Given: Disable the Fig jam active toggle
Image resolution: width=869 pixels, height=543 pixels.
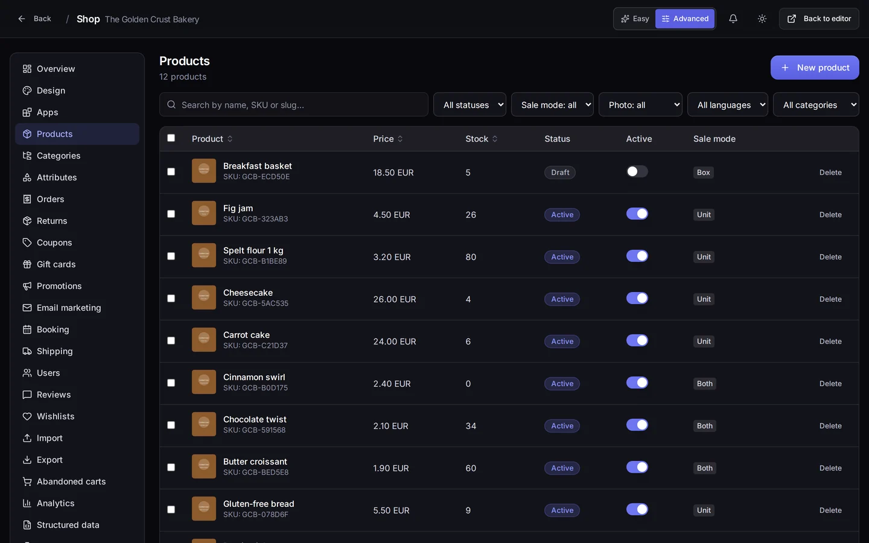Looking at the screenshot, I should [x=637, y=214].
